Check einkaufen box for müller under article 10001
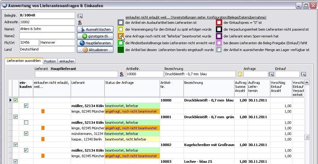 pos(26,123)
